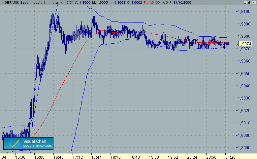Click the 19:52 time axis label
The height and width of the screenshot is (159, 257).
coord(173,157)
